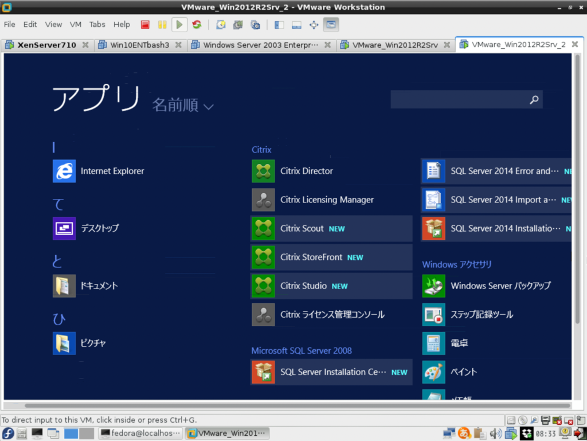Open SQL Server Installation Center 2008

[x=331, y=372]
